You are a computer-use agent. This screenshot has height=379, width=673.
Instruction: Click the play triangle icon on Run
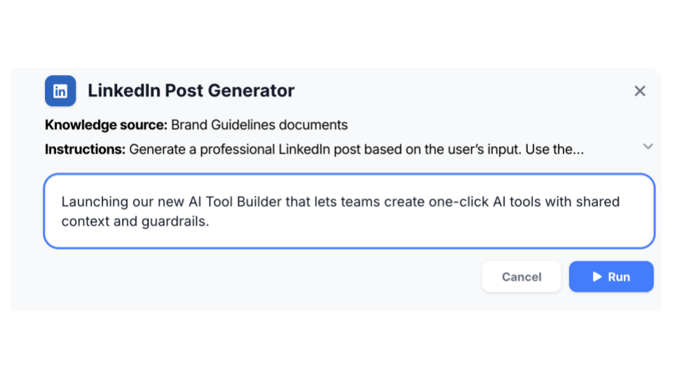[597, 277]
